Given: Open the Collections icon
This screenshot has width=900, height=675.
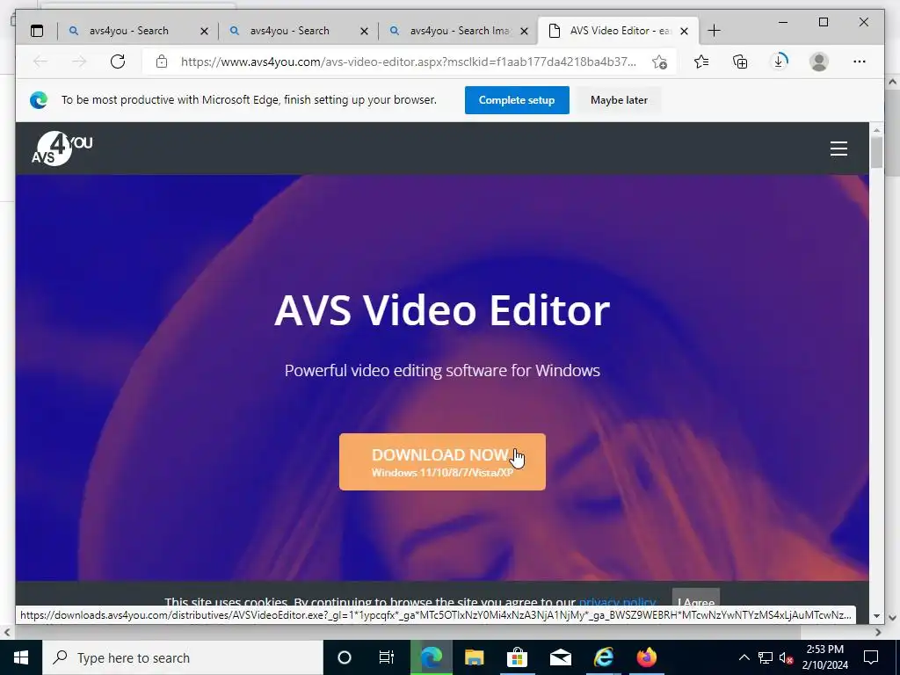Looking at the screenshot, I should [x=740, y=62].
